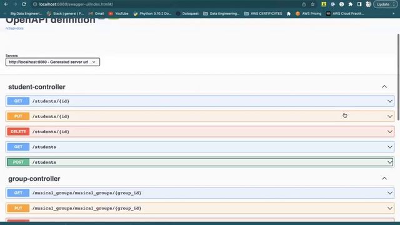Open the AWS Pricing bookmark

tap(308, 14)
